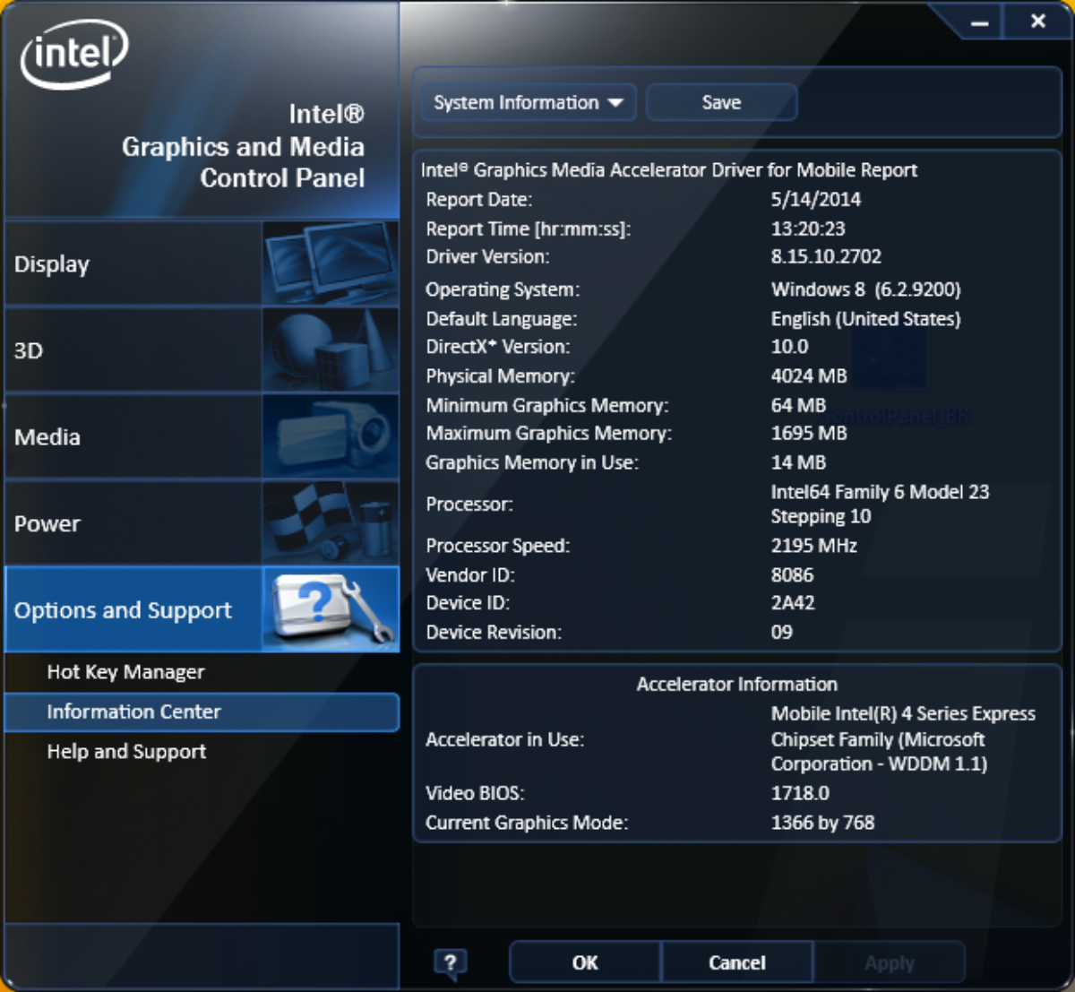Click the Operating System label

tap(503, 289)
